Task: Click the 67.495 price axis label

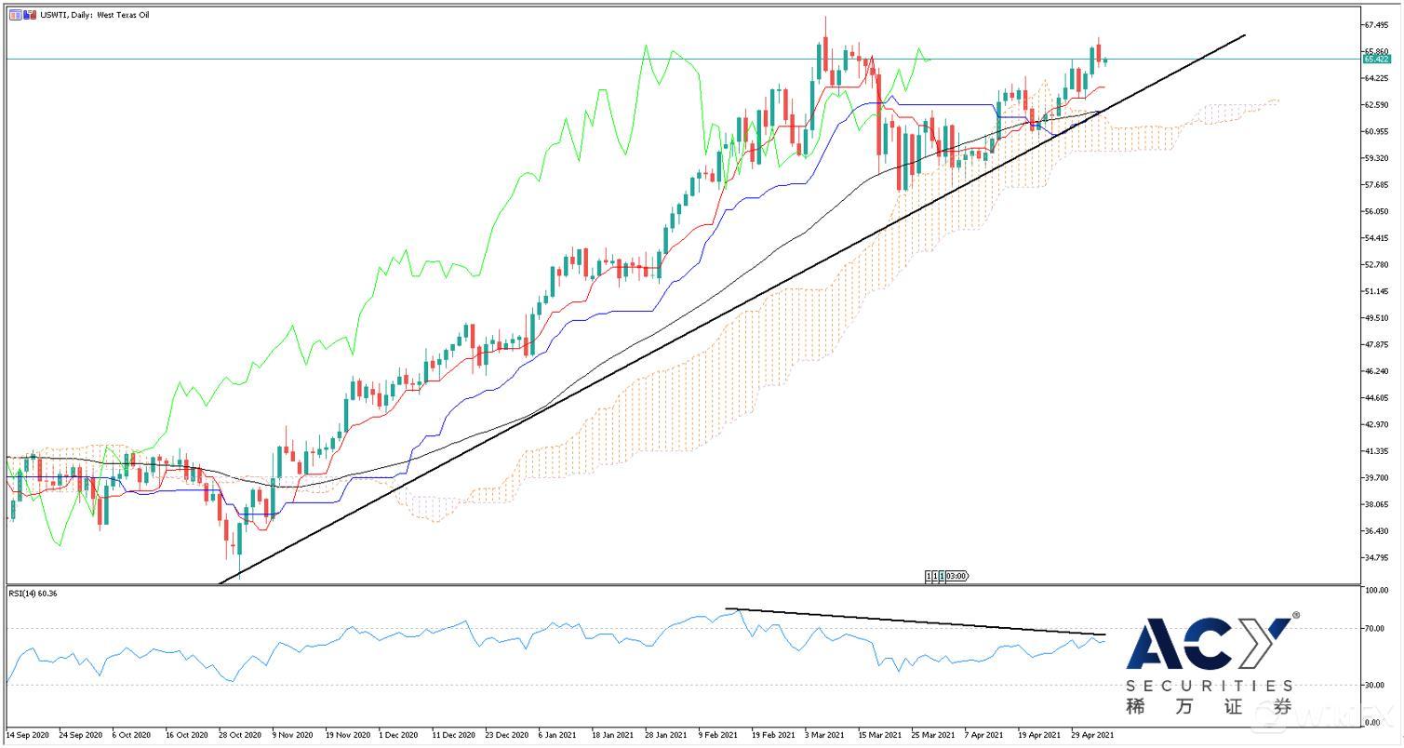Action: point(1375,25)
